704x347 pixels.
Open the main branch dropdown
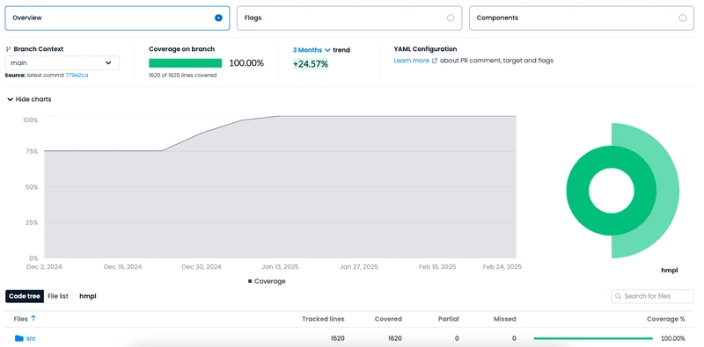62,62
